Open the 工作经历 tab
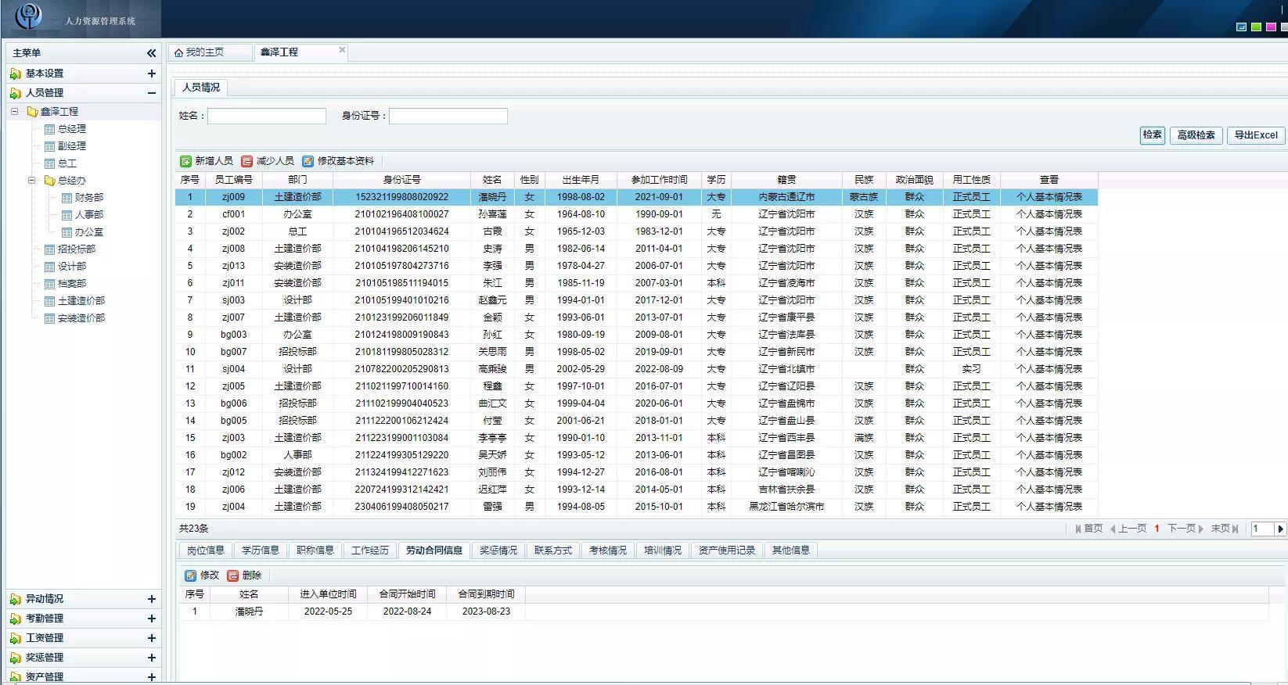 [369, 551]
